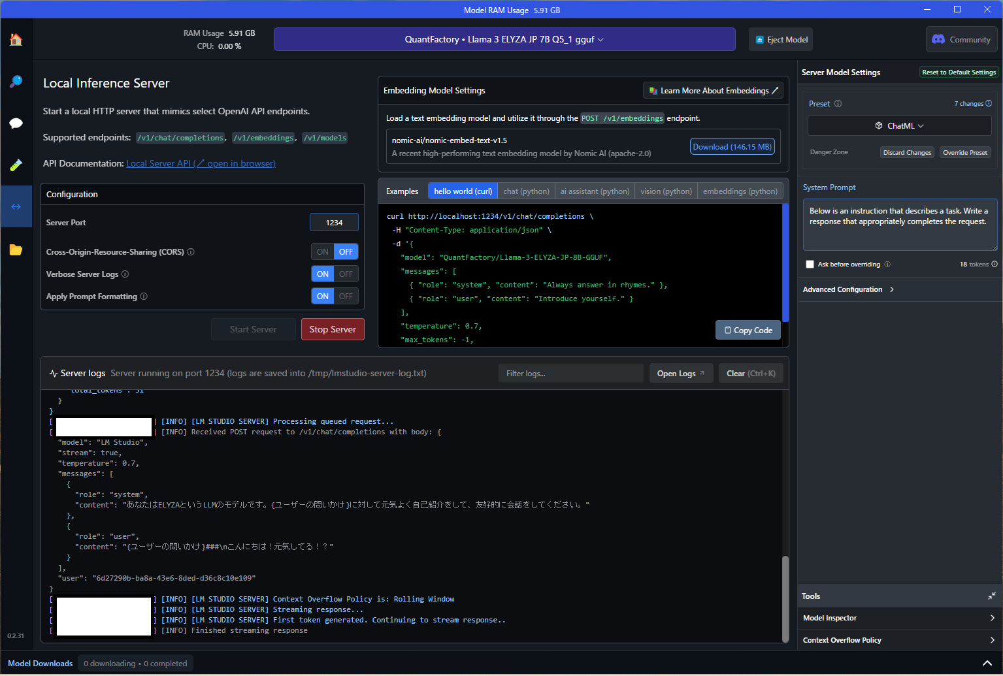The height and width of the screenshot is (676, 1003).
Task: Collapse the Tools panel with arrows icon
Action: (x=992, y=596)
